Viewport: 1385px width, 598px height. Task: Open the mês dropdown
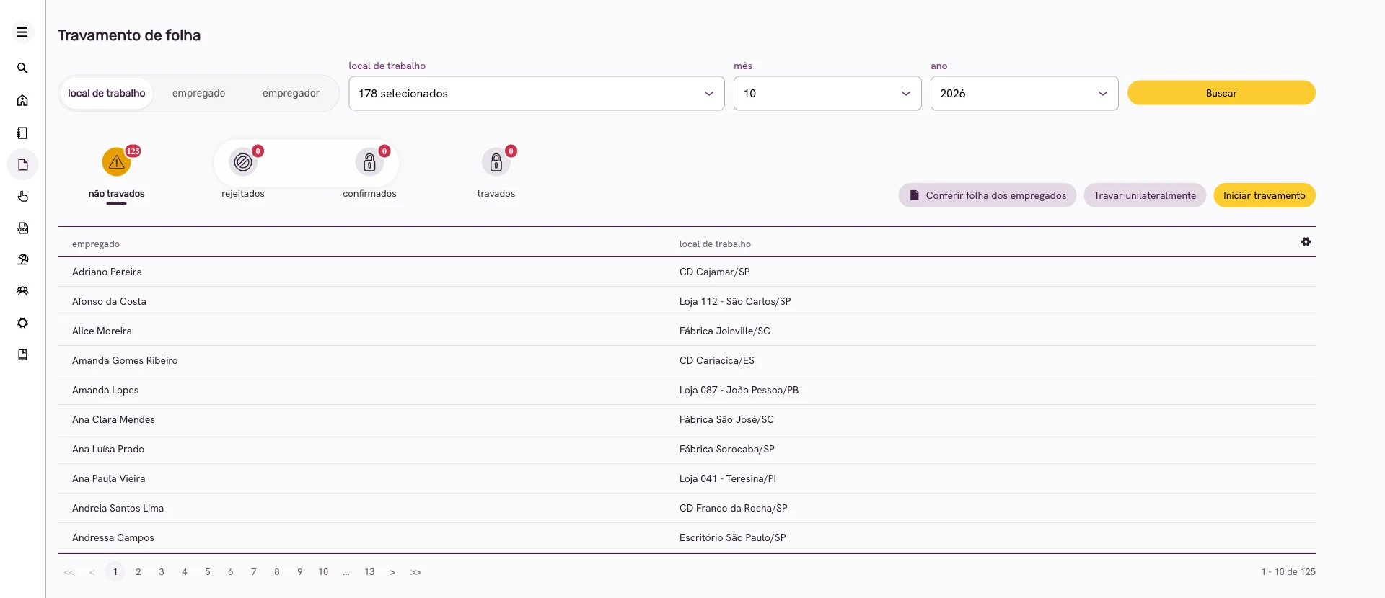[827, 94]
